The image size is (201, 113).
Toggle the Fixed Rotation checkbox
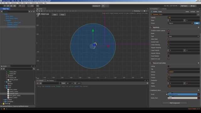169,56
